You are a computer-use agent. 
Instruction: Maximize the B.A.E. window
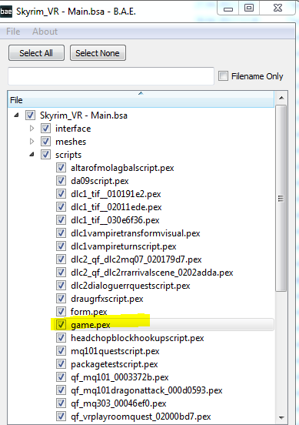click(x=249, y=8)
